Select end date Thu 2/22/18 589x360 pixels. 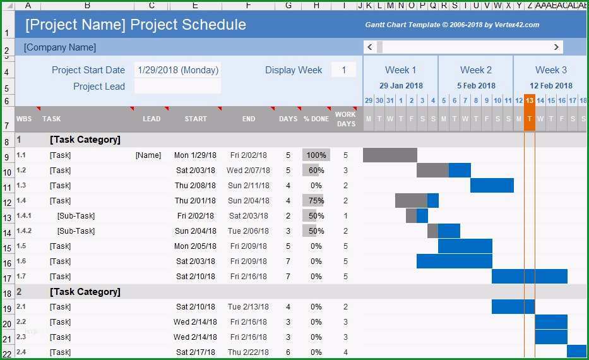coord(248,352)
